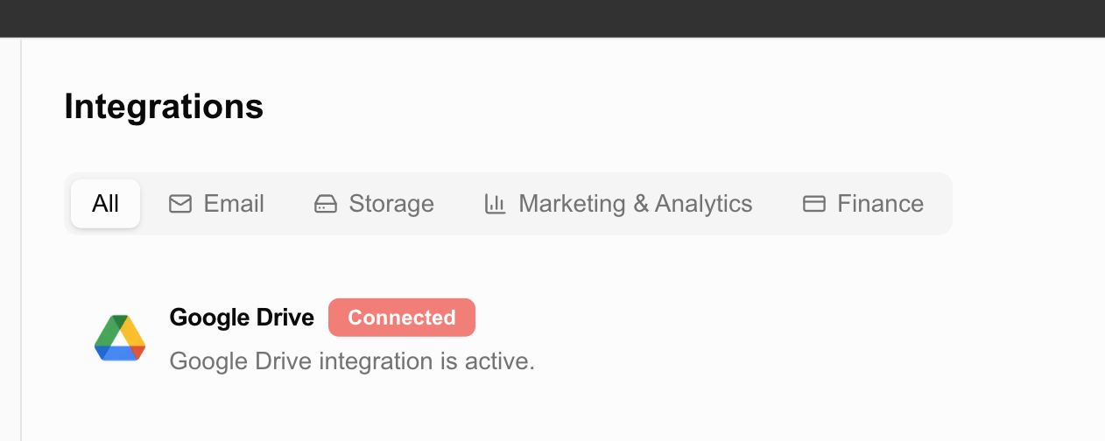Click the red Connected status badge
The image size is (1105, 441).
point(402,318)
